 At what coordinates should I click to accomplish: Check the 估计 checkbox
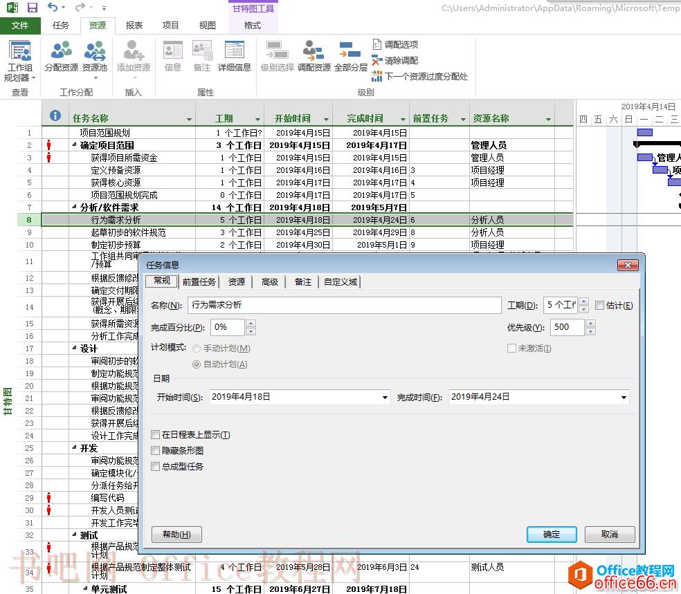pyautogui.click(x=600, y=306)
